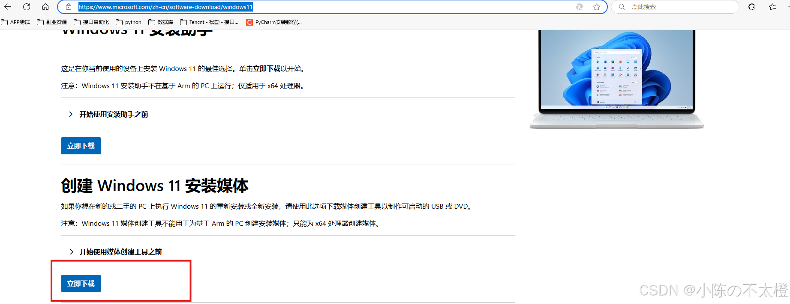Open the favorites list star icon
This screenshot has width=790, height=304.
(x=772, y=7)
